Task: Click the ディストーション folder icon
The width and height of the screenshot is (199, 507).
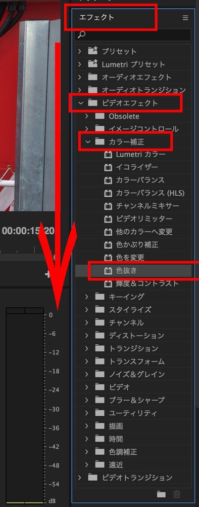Action: coord(100,335)
